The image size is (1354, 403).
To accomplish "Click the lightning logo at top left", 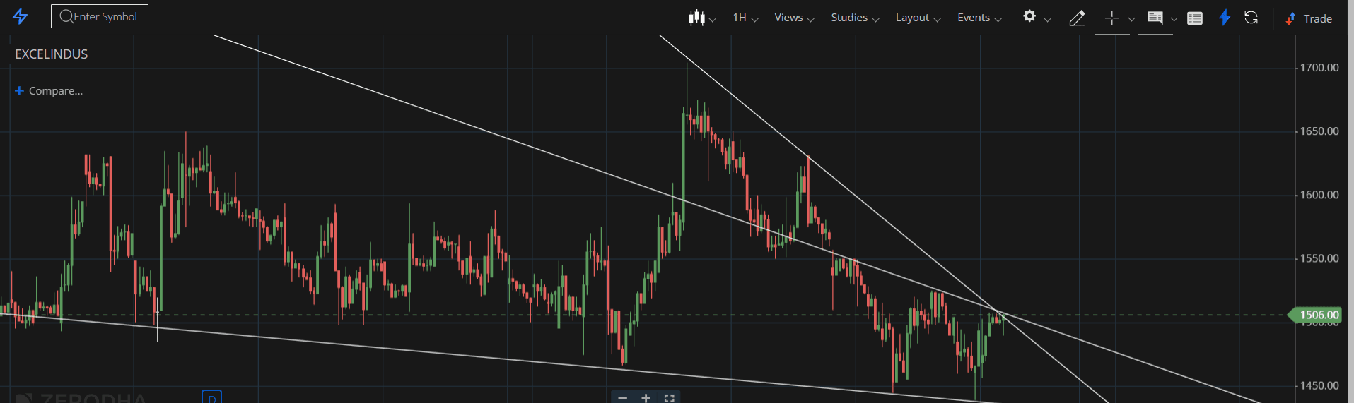I will click(21, 16).
